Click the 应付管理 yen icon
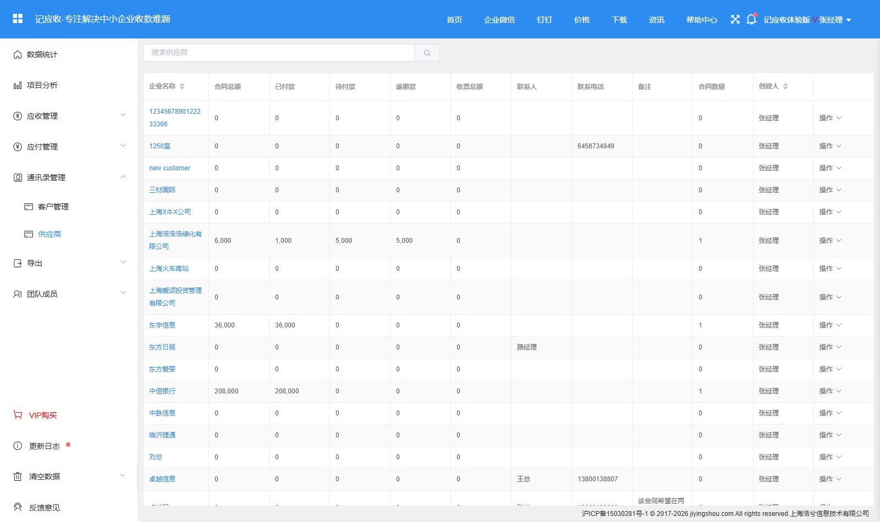 pos(18,147)
